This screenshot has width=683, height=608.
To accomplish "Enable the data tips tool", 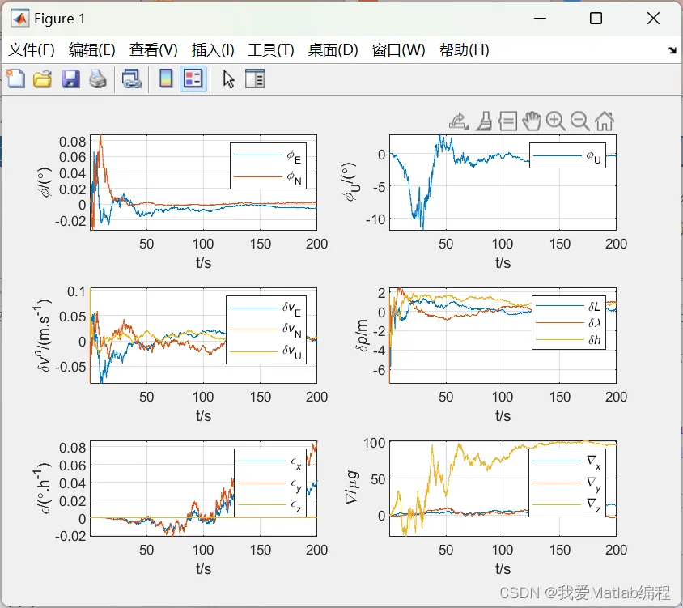I will (508, 121).
